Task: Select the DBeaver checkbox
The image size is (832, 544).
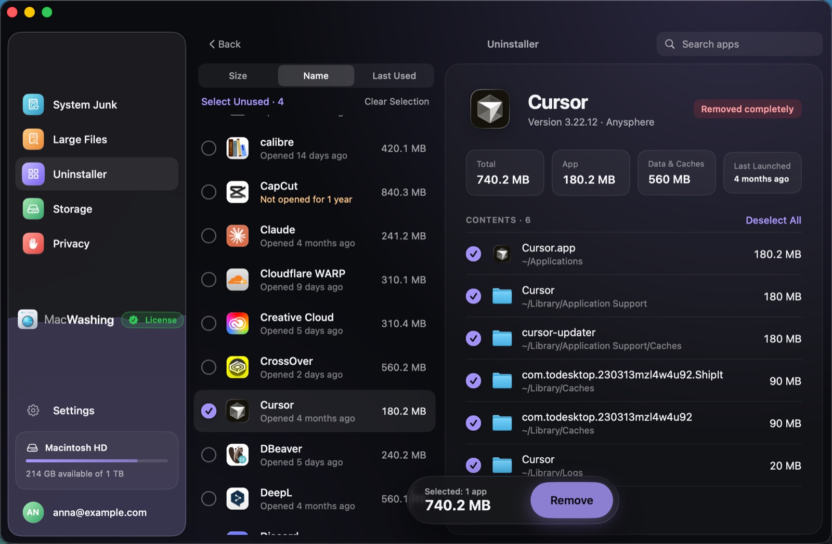Action: tap(209, 455)
